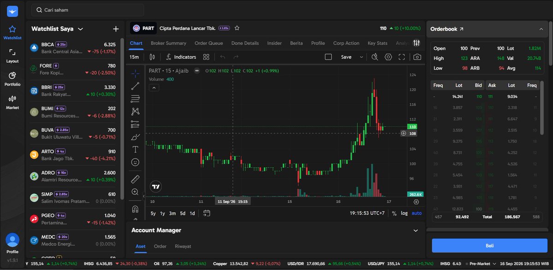Open the Order tab in Account Manager

pyautogui.click(x=160, y=247)
